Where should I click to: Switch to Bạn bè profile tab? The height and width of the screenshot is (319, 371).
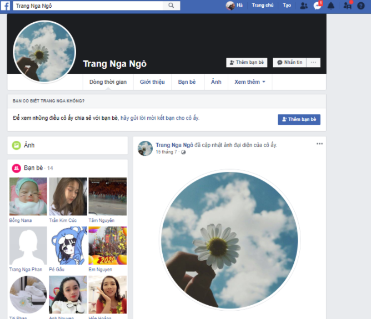pos(187,82)
